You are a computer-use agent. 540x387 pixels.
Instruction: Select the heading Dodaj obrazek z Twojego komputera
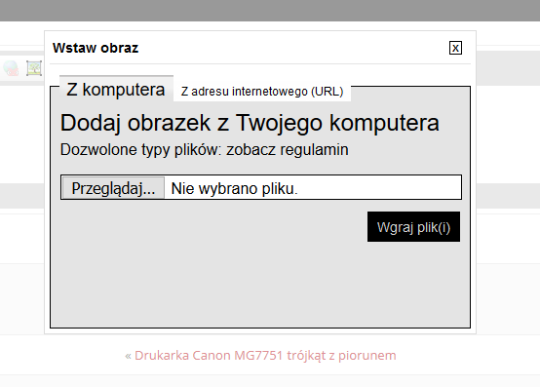[x=250, y=123]
